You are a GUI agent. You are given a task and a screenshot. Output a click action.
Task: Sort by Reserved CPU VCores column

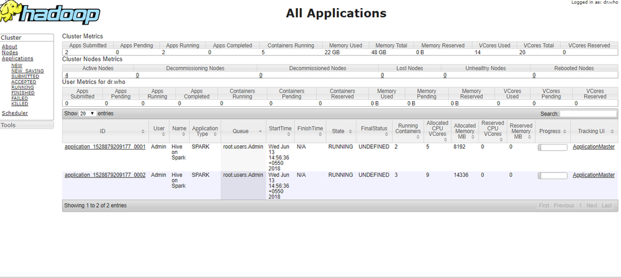coord(493,131)
